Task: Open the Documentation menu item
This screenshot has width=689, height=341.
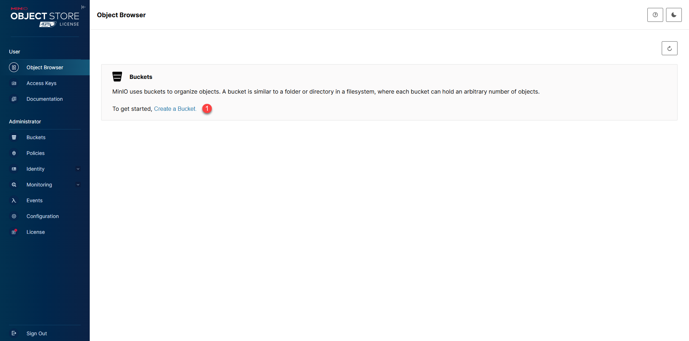Action: point(44,99)
